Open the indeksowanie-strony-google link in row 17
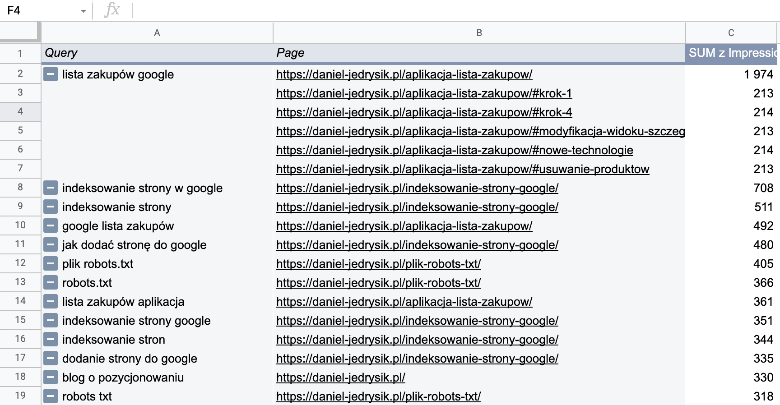 (417, 359)
